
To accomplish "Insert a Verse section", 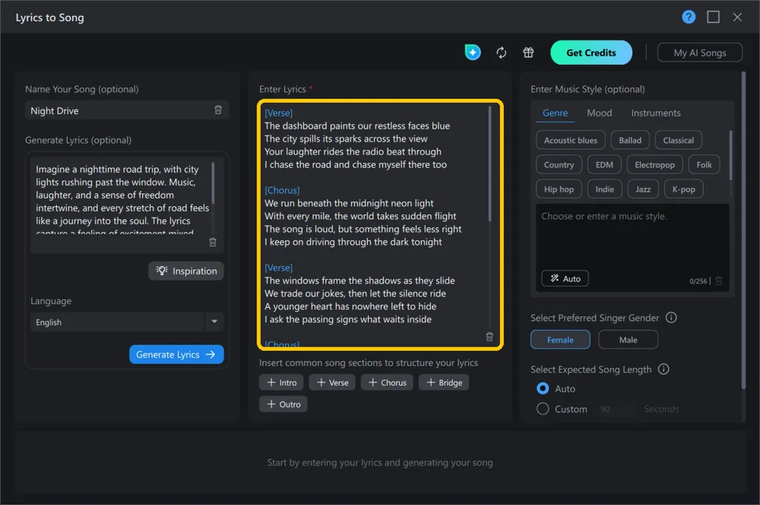I will (332, 383).
